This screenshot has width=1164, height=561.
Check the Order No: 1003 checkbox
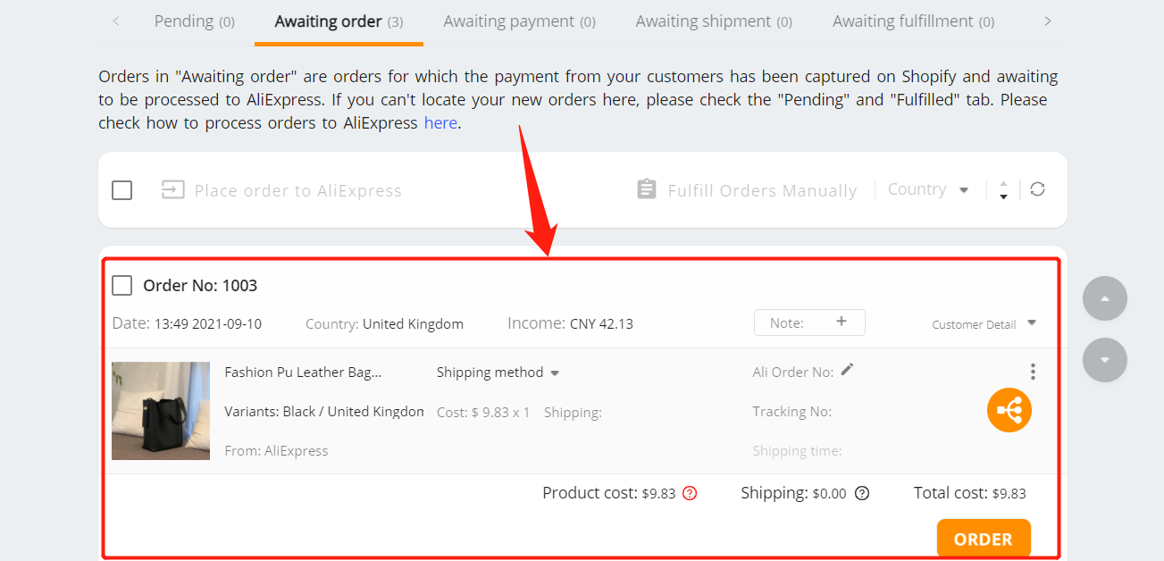pyautogui.click(x=122, y=286)
